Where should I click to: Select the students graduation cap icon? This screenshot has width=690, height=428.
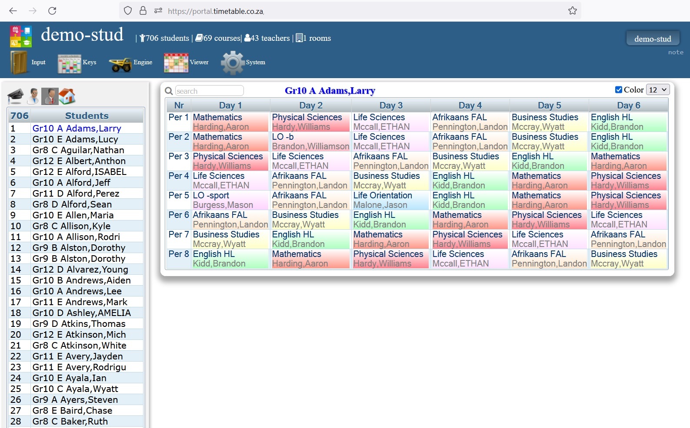tap(16, 96)
